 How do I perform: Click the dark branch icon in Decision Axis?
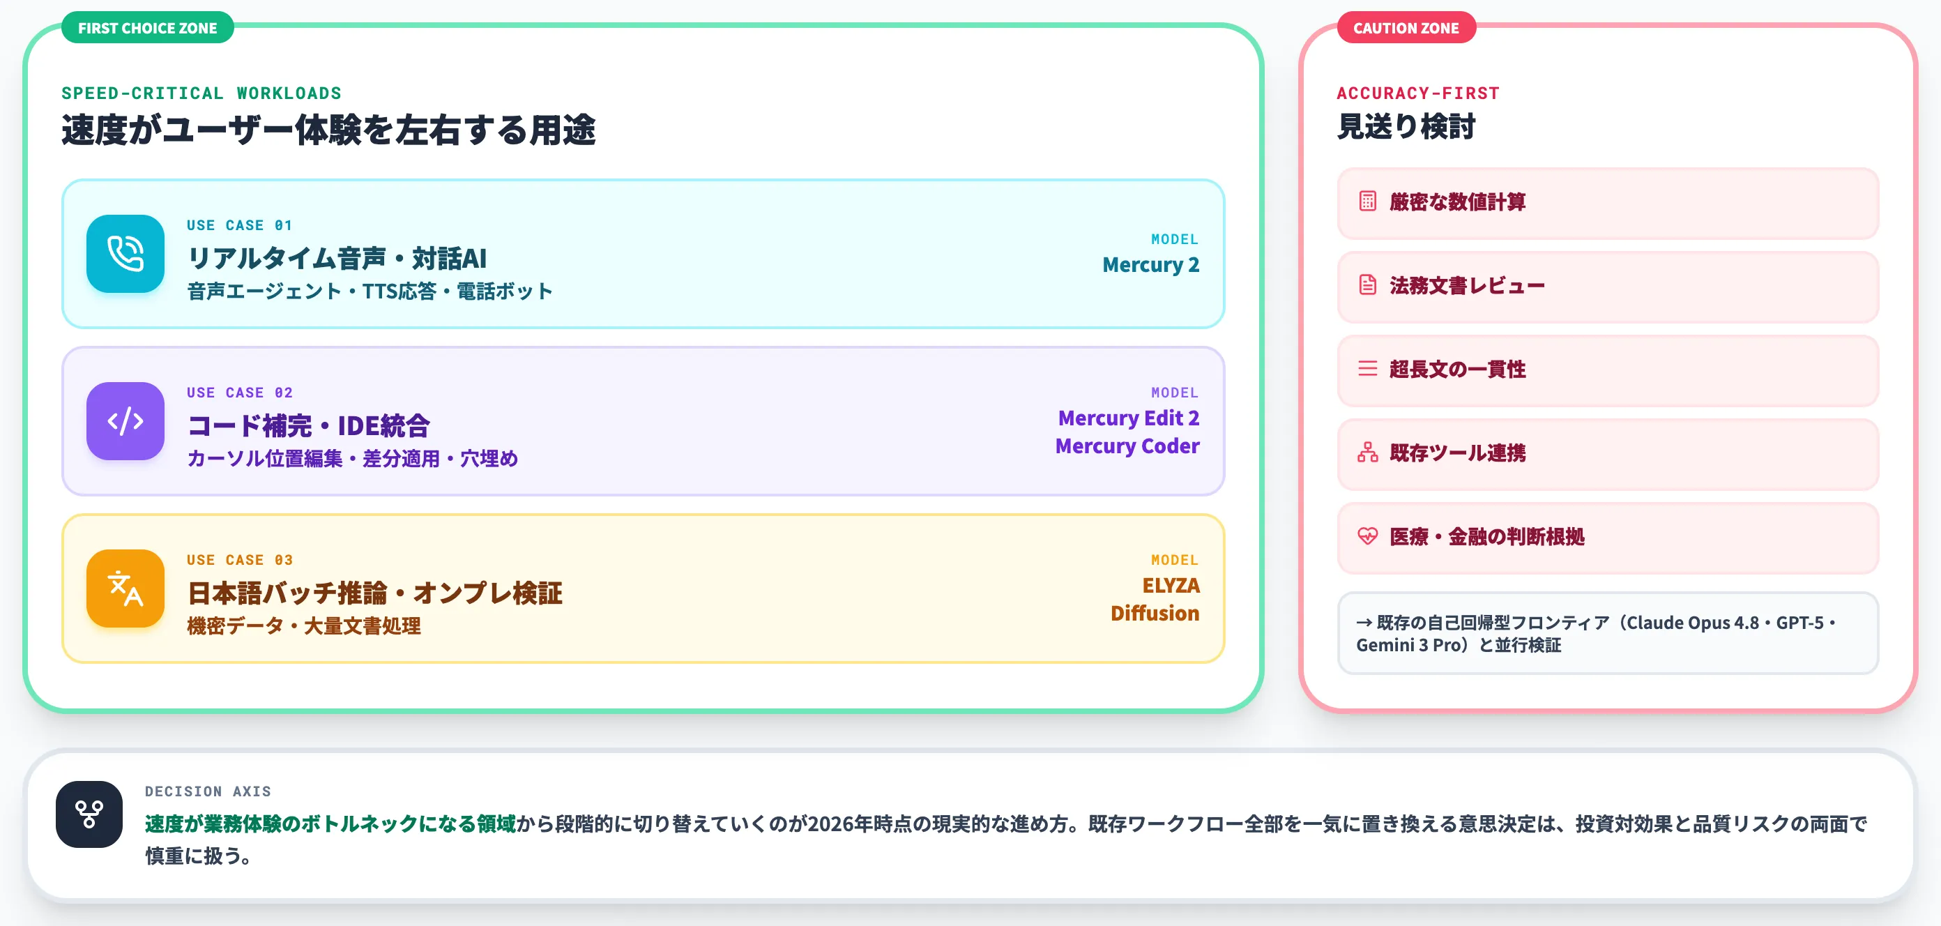click(89, 814)
